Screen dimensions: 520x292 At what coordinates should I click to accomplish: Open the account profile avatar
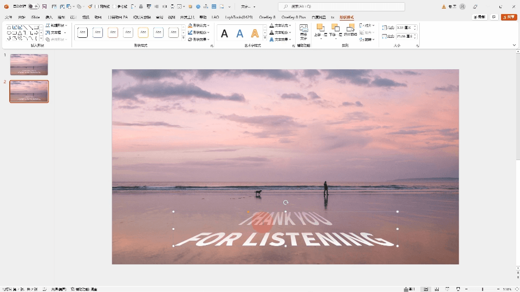coord(462,6)
